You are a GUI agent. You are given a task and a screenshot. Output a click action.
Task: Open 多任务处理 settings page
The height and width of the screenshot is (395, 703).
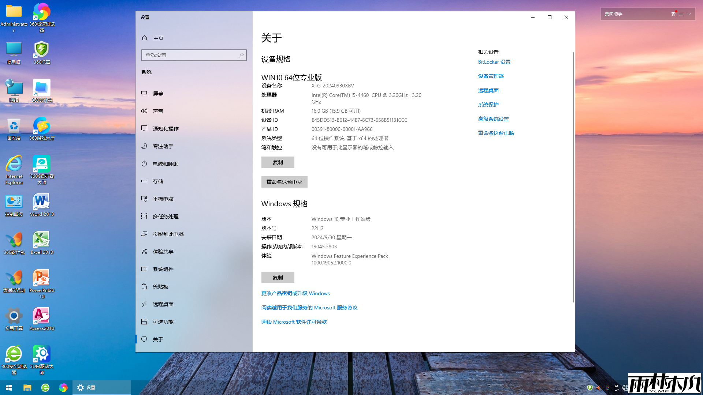194,217
